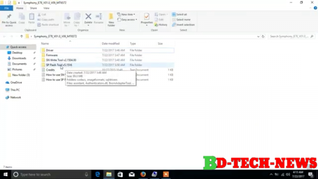Open the Action Center notifications icon

311,175
